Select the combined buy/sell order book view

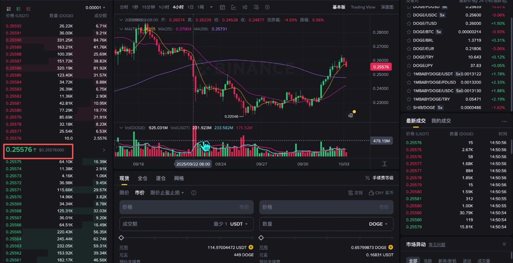[9, 9]
